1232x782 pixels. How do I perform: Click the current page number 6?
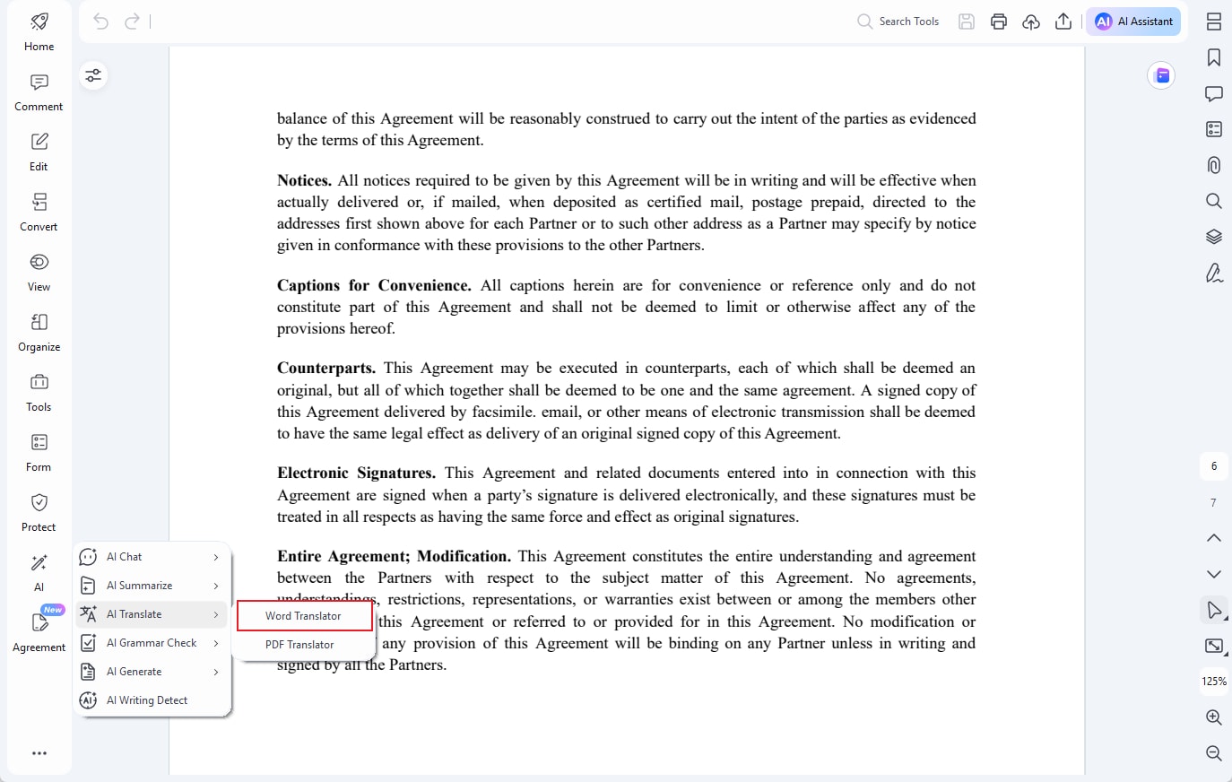click(1214, 466)
